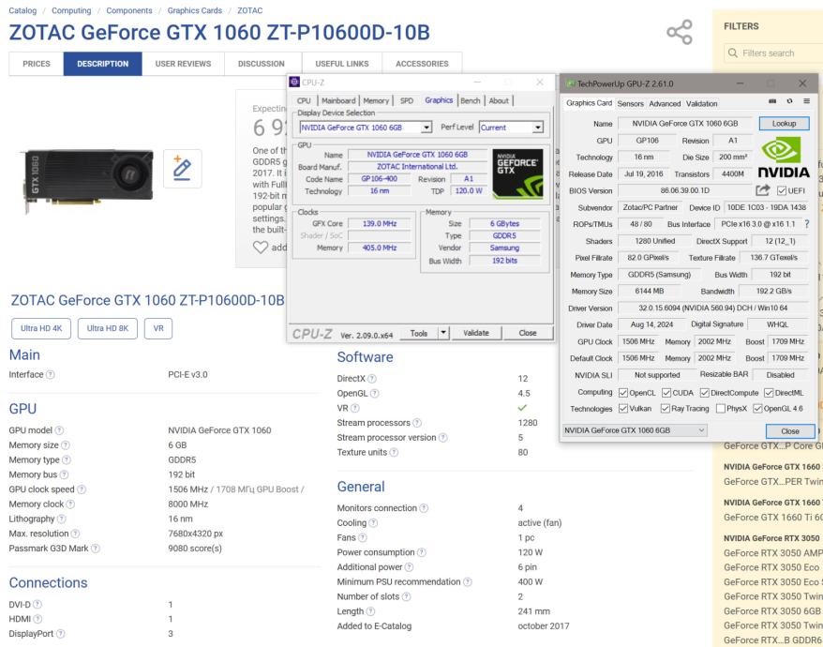Click the GPU-Z title bar app icon
823x647 pixels.
pyautogui.click(x=570, y=83)
